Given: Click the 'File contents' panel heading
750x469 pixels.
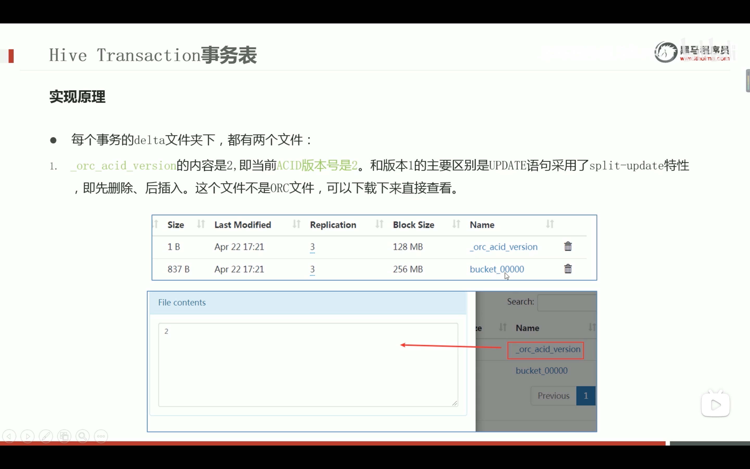Looking at the screenshot, I should tap(182, 303).
